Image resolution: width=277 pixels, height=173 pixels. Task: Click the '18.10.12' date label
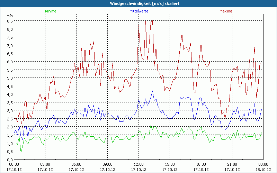point(263,170)
